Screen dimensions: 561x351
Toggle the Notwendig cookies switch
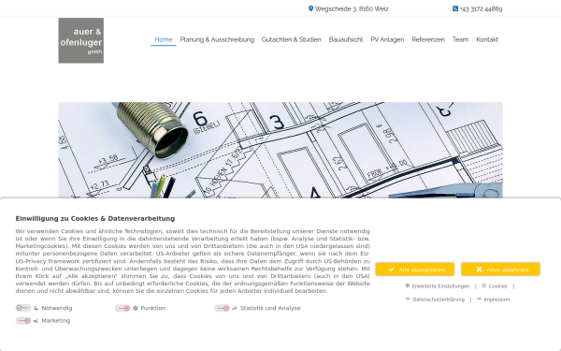23,308
